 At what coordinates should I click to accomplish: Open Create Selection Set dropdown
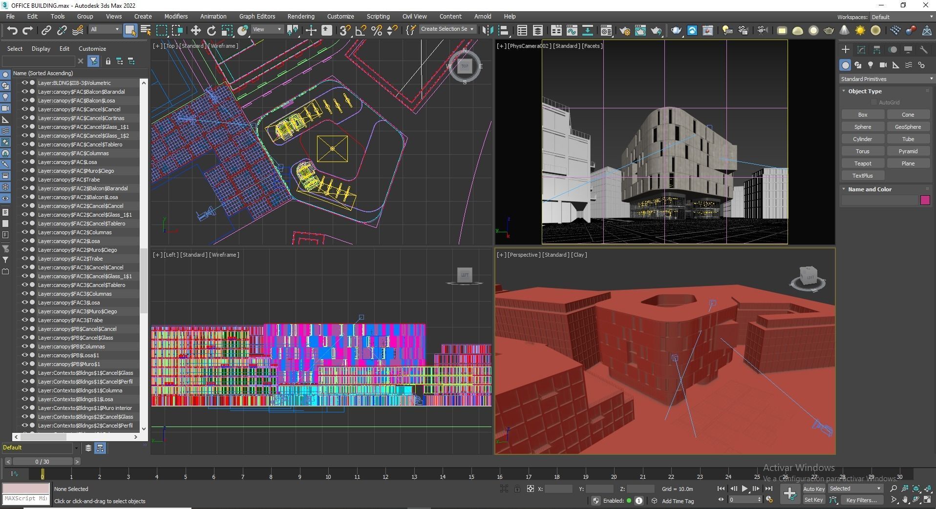(447, 29)
